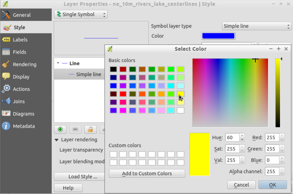The height and width of the screenshot is (194, 293).
Task: Go to the Rendering section
Action: (x=24, y=64)
